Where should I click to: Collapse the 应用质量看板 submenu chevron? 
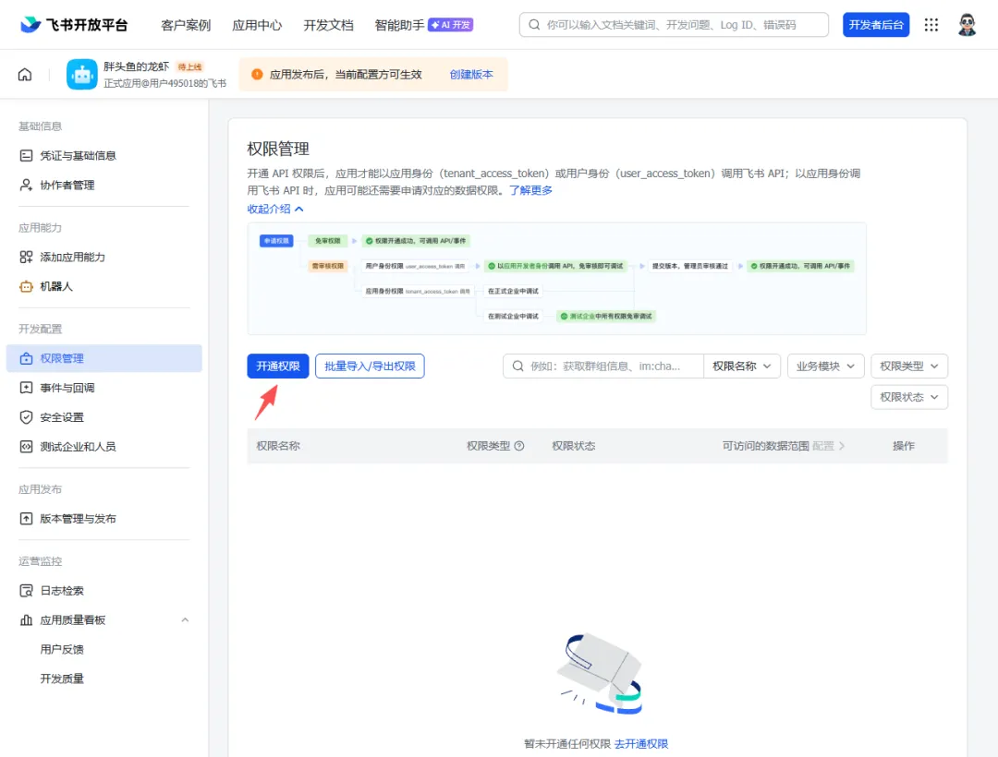pyautogui.click(x=185, y=619)
